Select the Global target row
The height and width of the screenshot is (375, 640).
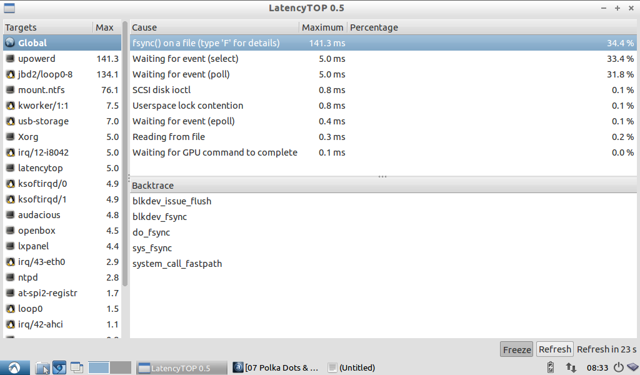click(x=62, y=43)
